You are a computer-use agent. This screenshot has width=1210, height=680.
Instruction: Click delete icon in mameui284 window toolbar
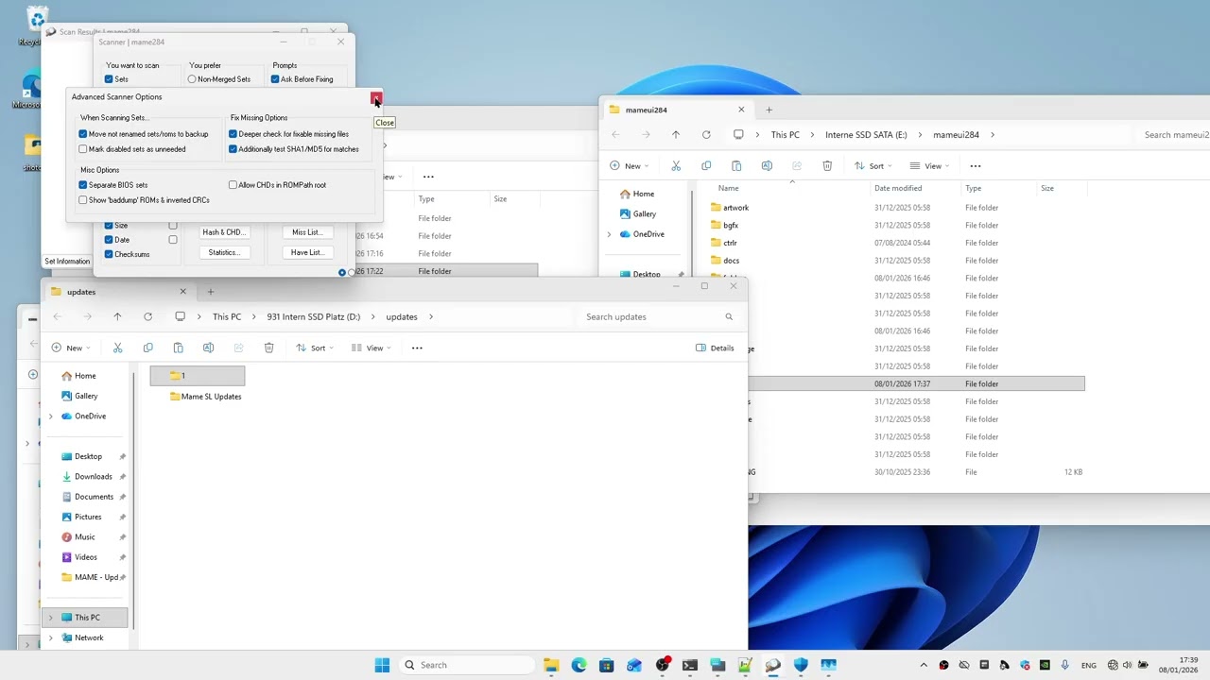pos(827,165)
